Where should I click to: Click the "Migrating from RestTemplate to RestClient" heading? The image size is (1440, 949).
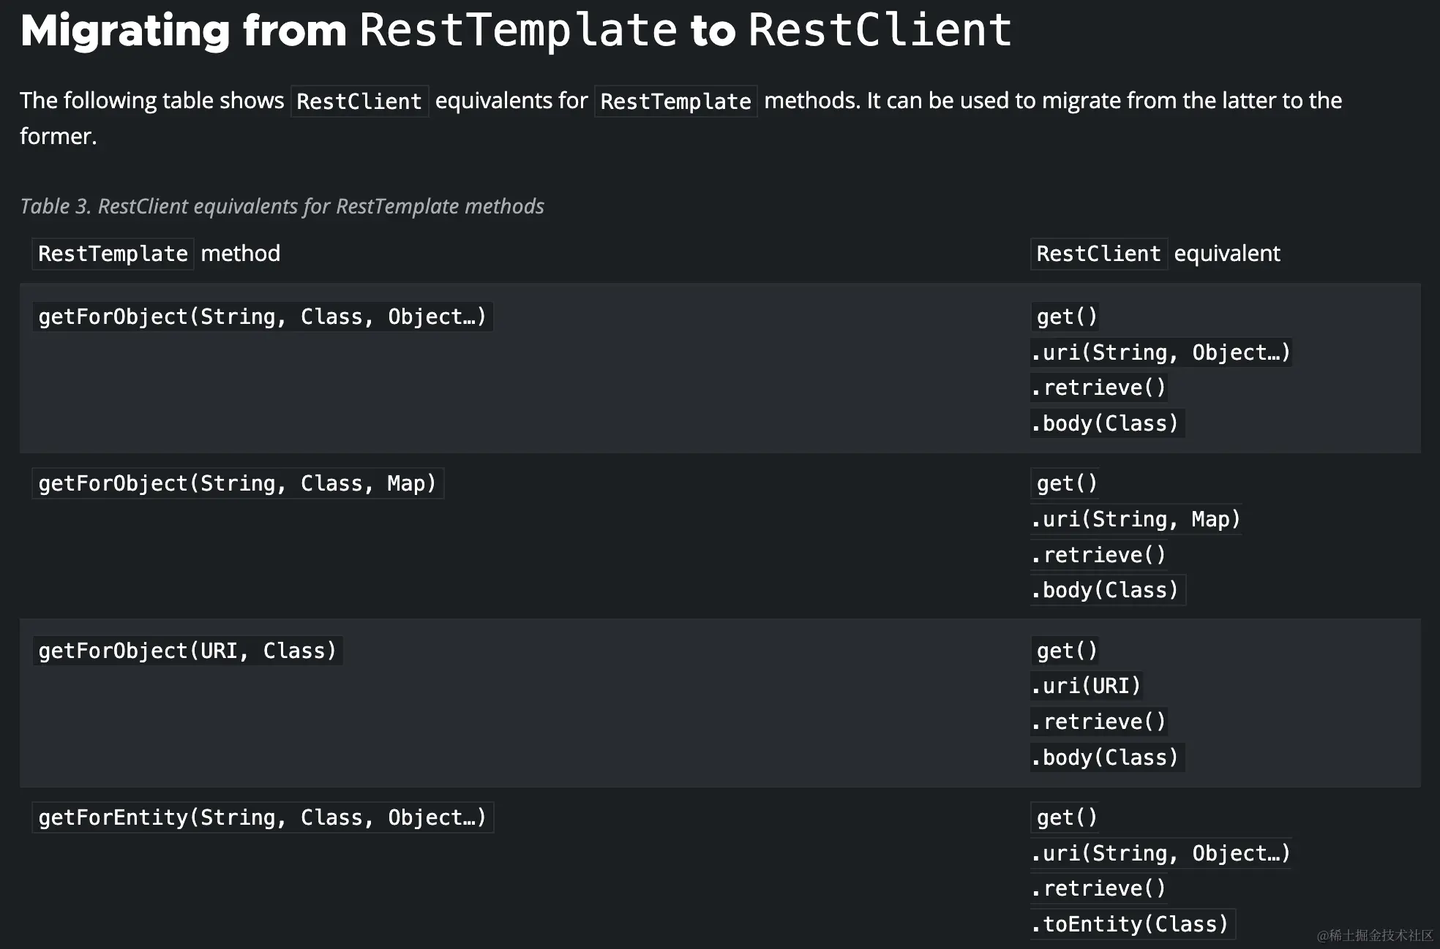[x=515, y=31]
